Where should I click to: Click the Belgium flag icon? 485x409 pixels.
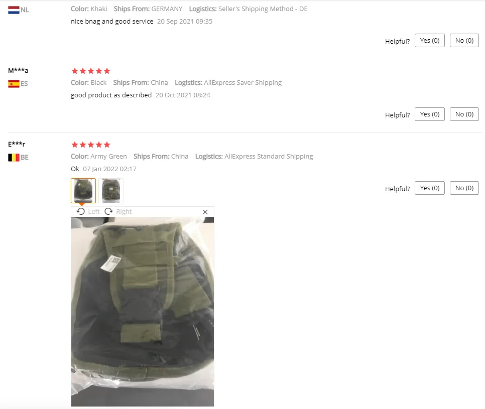(14, 158)
